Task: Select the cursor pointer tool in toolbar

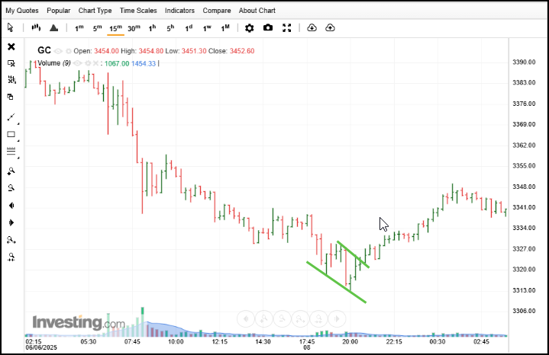Action: 10,27
